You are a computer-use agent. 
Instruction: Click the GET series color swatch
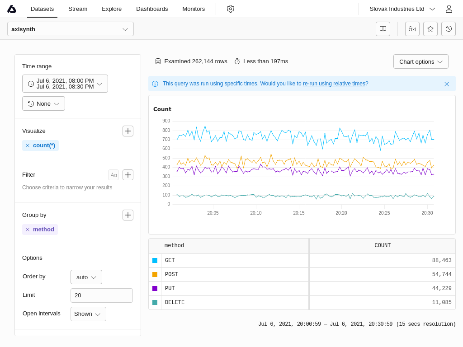[155, 261]
